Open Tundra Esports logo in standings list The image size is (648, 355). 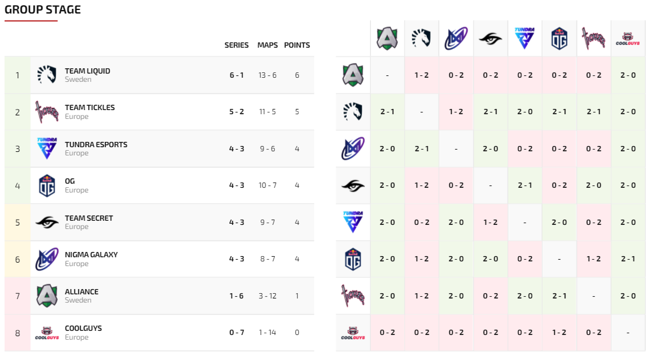47,148
